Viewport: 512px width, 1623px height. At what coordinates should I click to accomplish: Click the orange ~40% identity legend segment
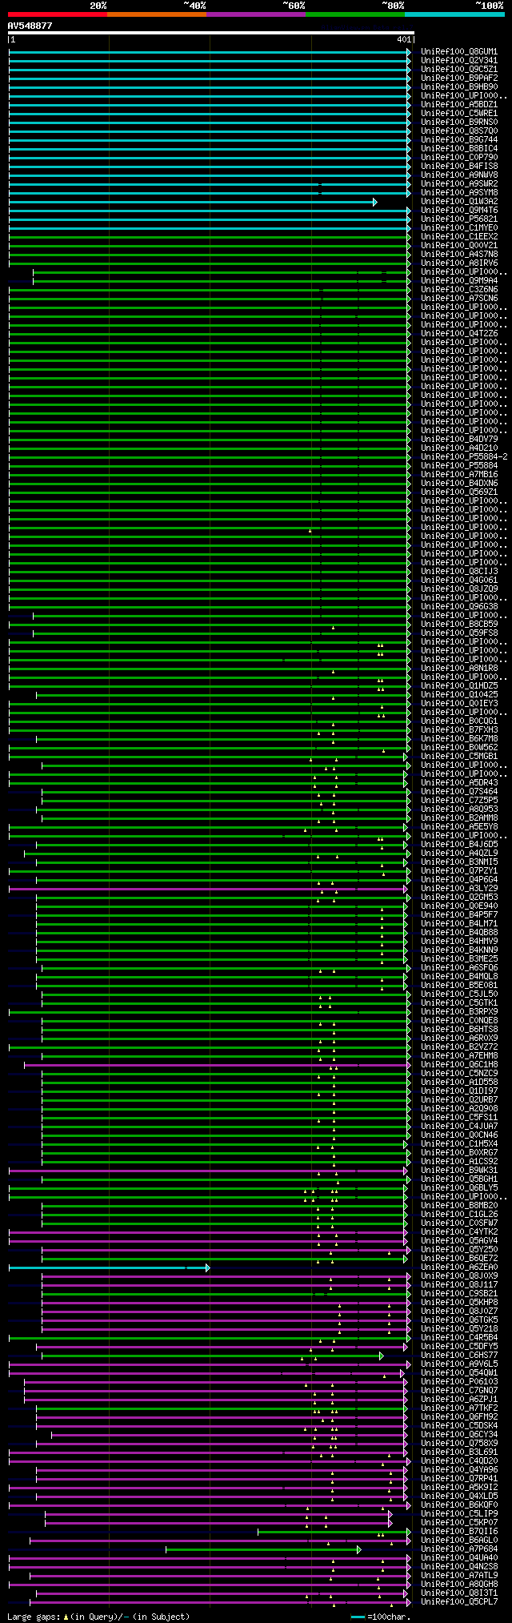click(157, 14)
